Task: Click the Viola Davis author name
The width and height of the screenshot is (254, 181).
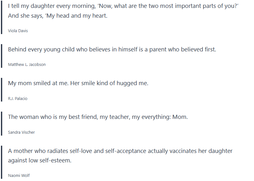Action: pos(18,31)
